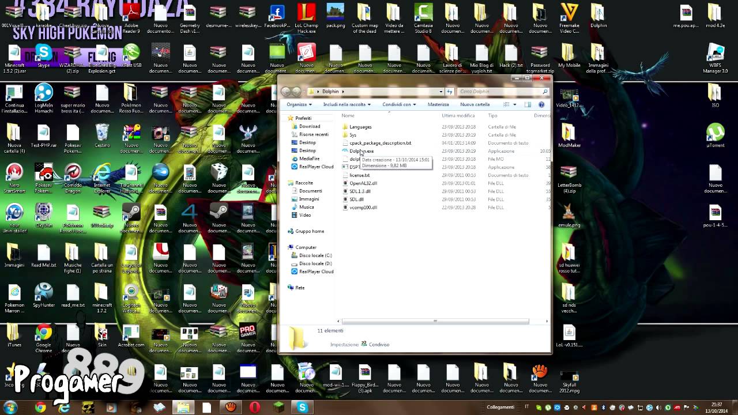738x415 pixels.
Task: Open Documenti library in navigation pane
Action: click(x=310, y=191)
